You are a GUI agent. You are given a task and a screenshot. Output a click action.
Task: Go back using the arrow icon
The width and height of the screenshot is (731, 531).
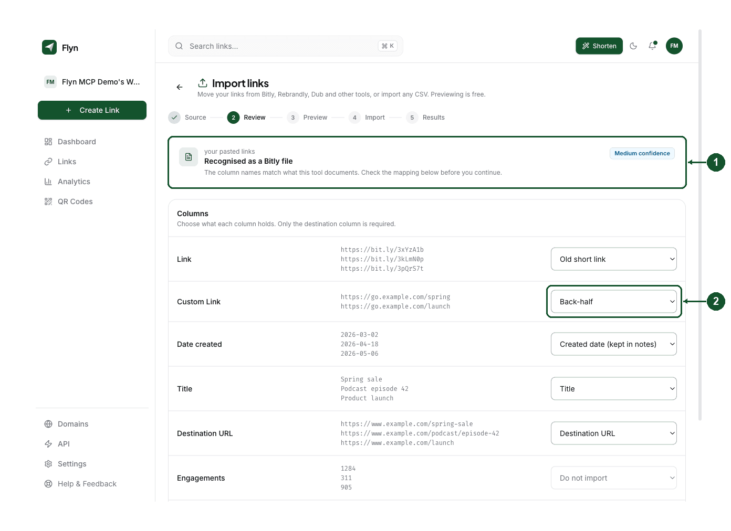coord(180,87)
